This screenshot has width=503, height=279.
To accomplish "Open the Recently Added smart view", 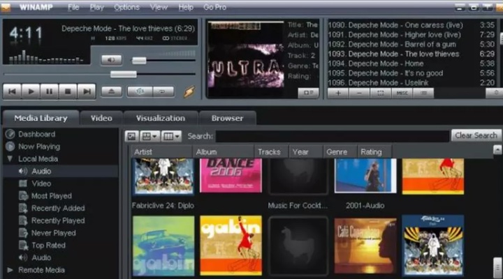I will click(x=58, y=209).
